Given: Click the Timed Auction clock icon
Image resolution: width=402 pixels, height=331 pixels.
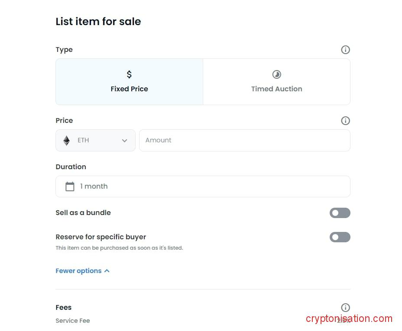Looking at the screenshot, I should (x=276, y=74).
